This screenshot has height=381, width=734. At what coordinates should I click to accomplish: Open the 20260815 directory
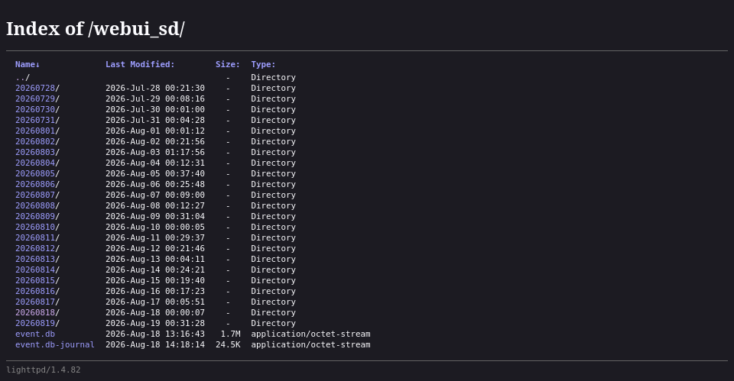pos(35,280)
